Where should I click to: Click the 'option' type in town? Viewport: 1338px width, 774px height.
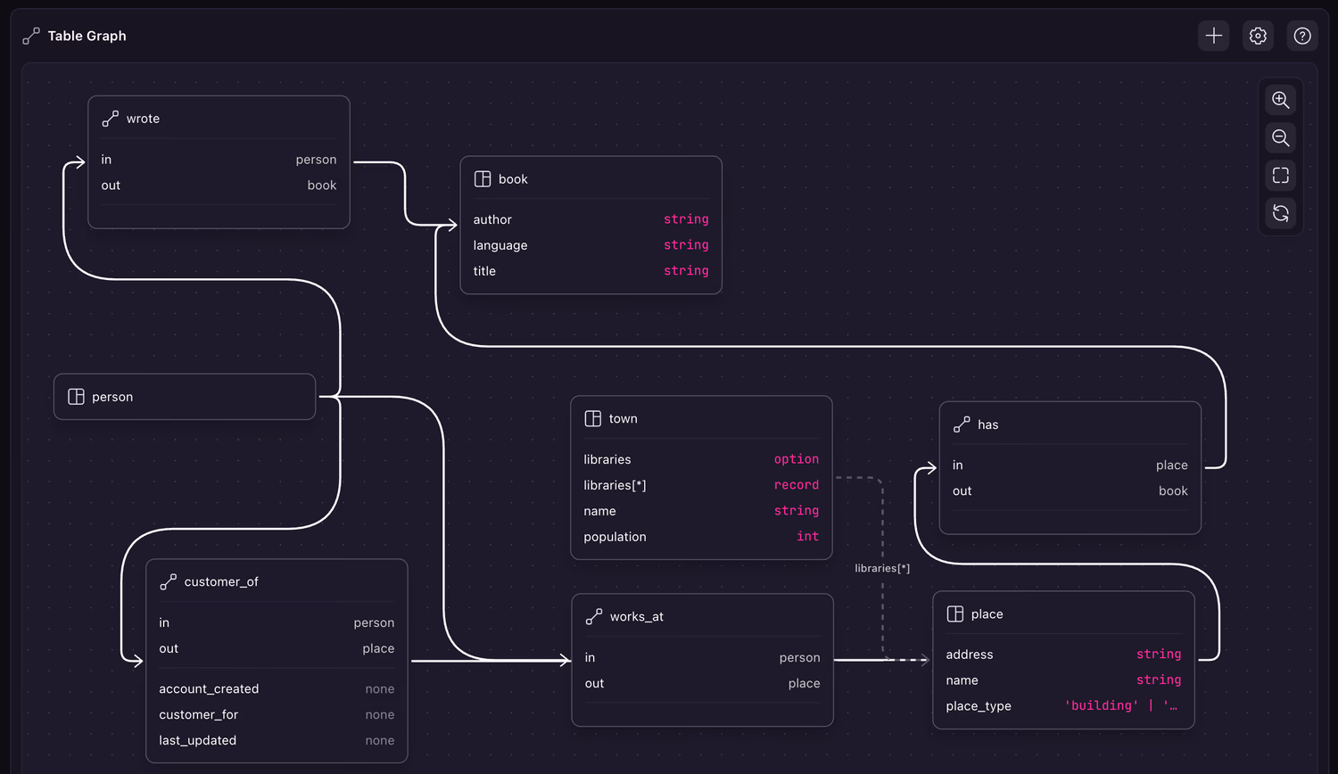pyautogui.click(x=797, y=459)
